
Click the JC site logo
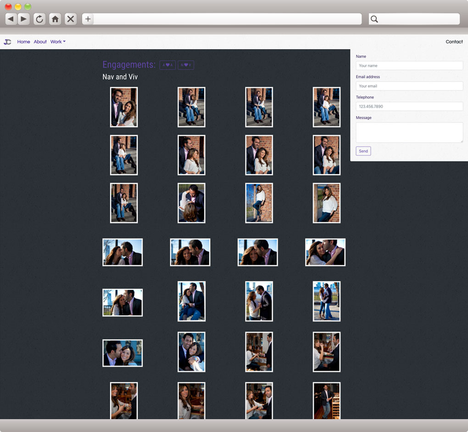click(7, 42)
